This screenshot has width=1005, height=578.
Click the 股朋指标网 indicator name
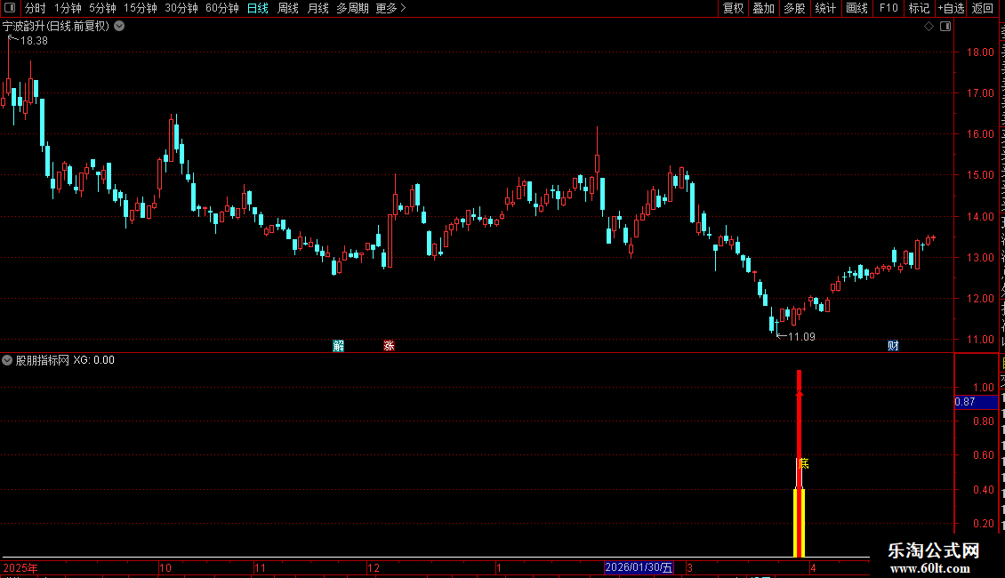pos(43,360)
